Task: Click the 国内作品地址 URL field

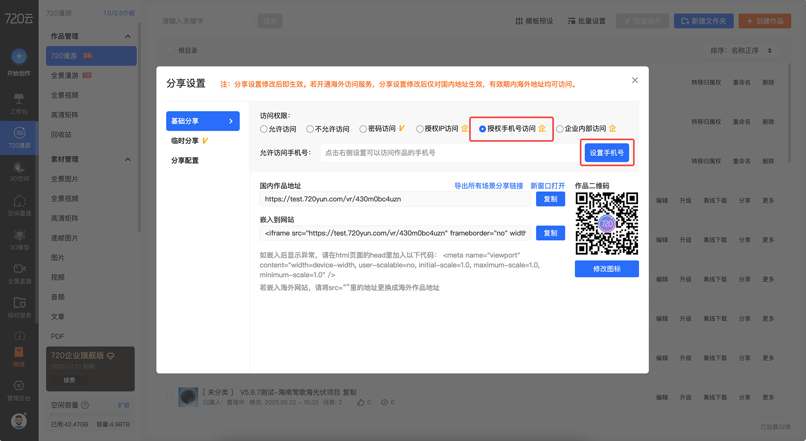Action: click(x=395, y=199)
